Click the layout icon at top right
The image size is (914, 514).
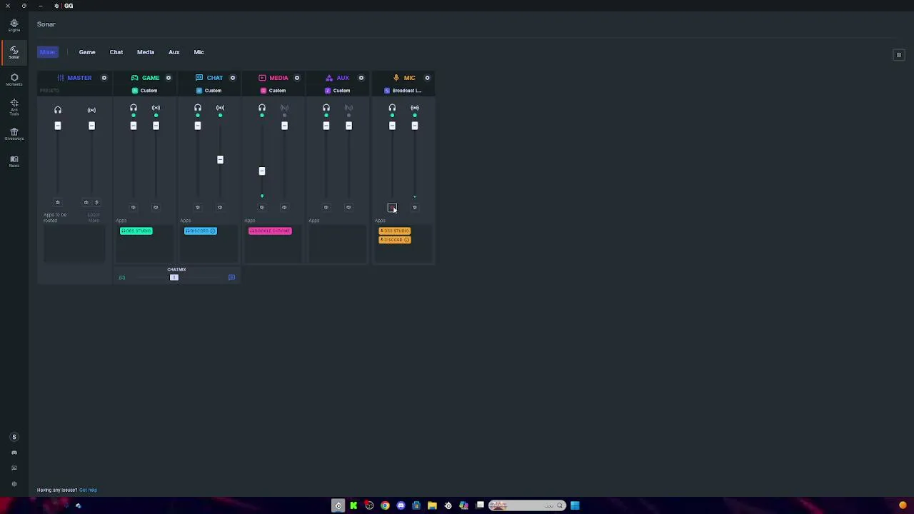[899, 55]
